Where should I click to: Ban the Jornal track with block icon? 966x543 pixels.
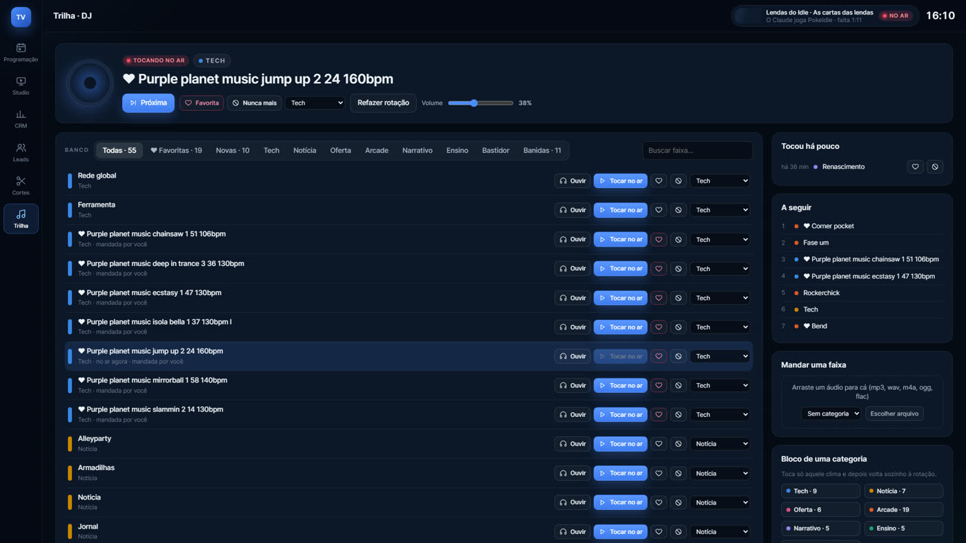pyautogui.click(x=678, y=531)
